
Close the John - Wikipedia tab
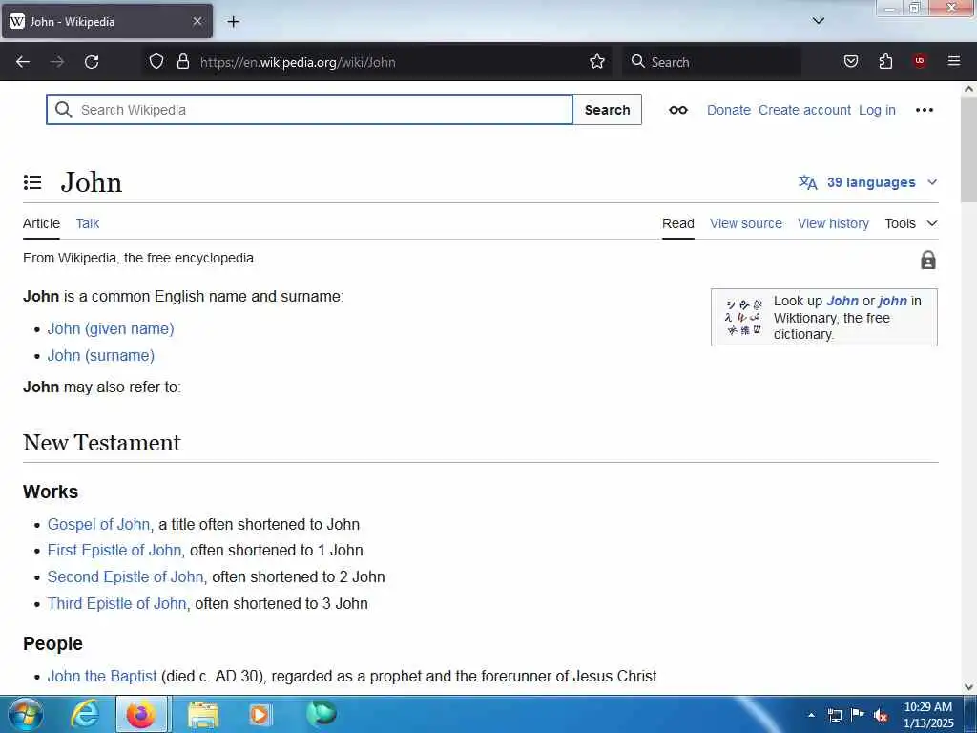click(197, 21)
